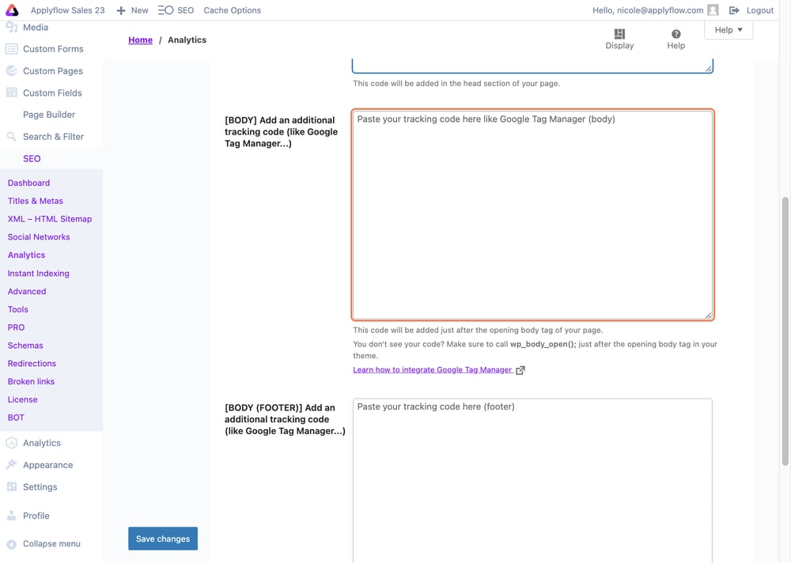The width and height of the screenshot is (791, 563).
Task: Open Titles & Metas submenu item
Action: point(36,201)
